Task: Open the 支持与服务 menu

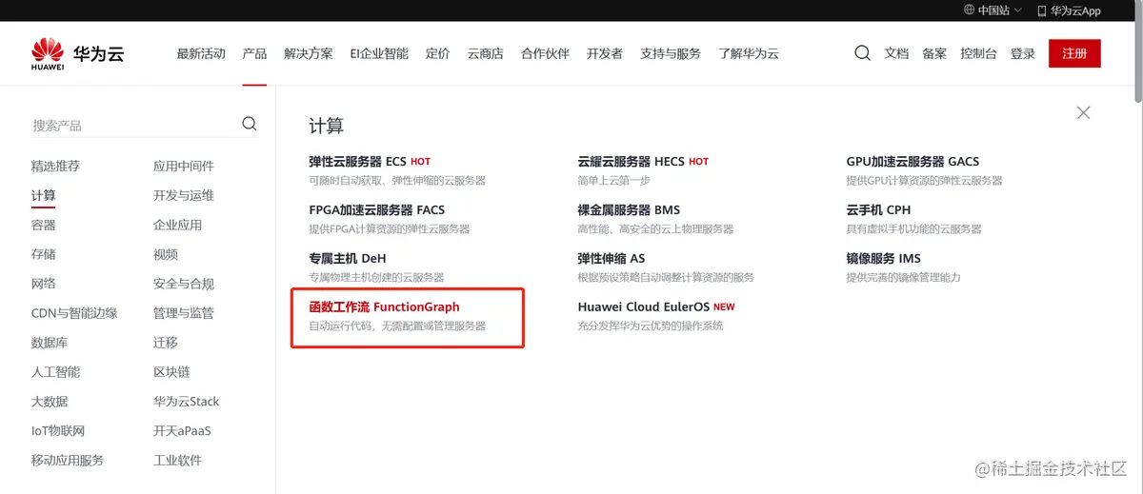Action: click(671, 53)
